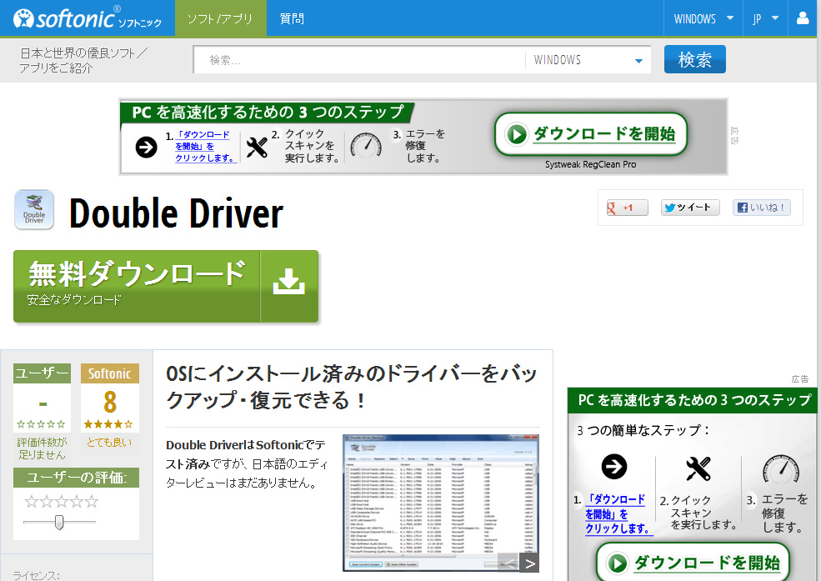
Task: Click the user rating slider handle
Action: 60,522
